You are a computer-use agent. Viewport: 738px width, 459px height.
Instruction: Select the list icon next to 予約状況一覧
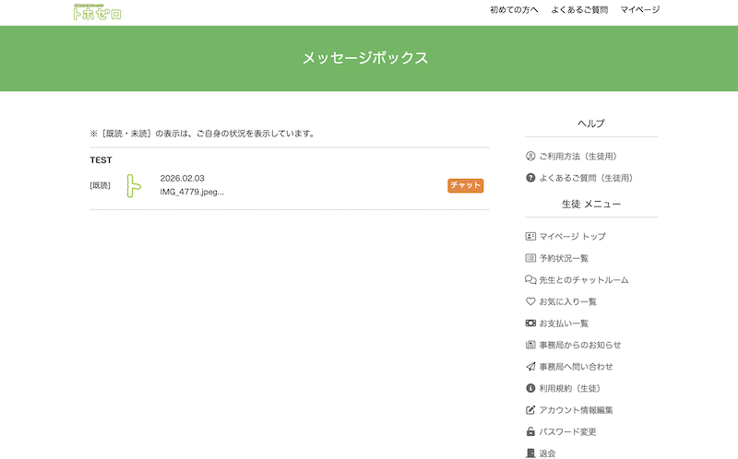[530, 258]
